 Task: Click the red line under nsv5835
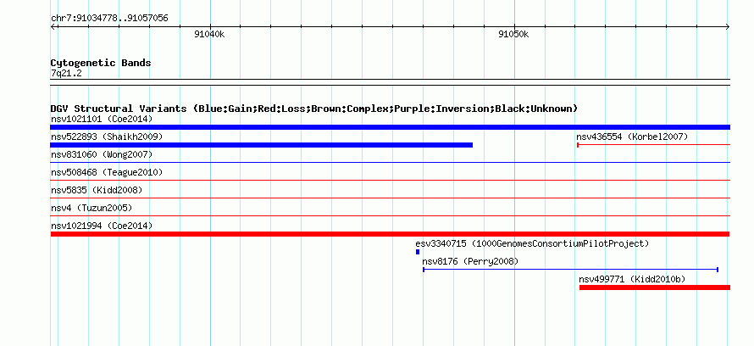pyautogui.click(x=390, y=198)
